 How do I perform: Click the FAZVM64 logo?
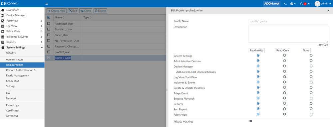click(x=9, y=4)
